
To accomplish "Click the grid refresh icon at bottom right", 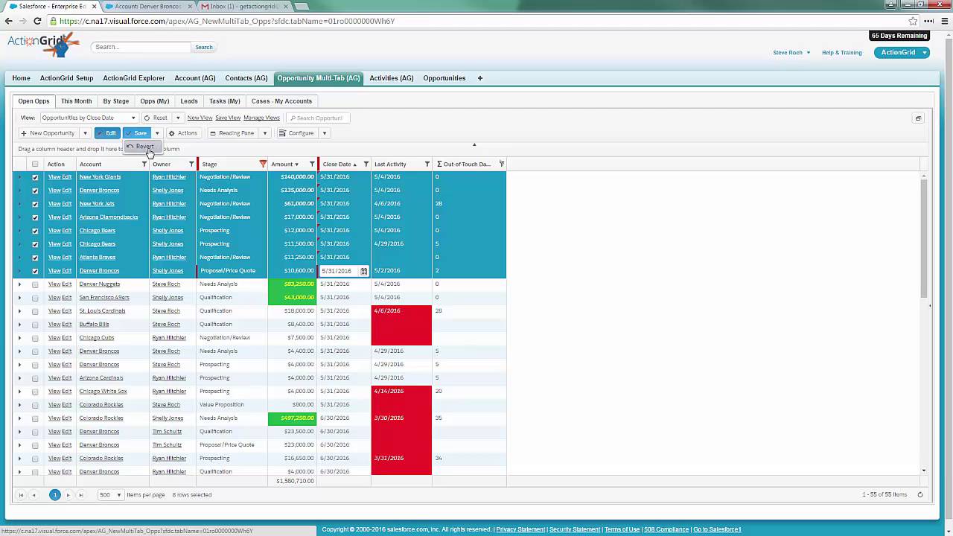I will tap(920, 494).
